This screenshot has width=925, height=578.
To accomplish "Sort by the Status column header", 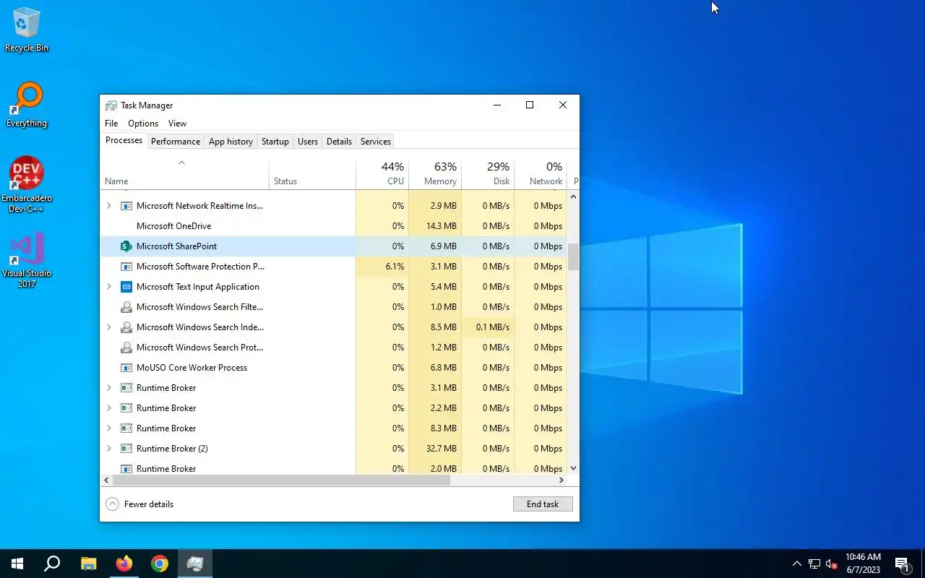I will coord(312,173).
